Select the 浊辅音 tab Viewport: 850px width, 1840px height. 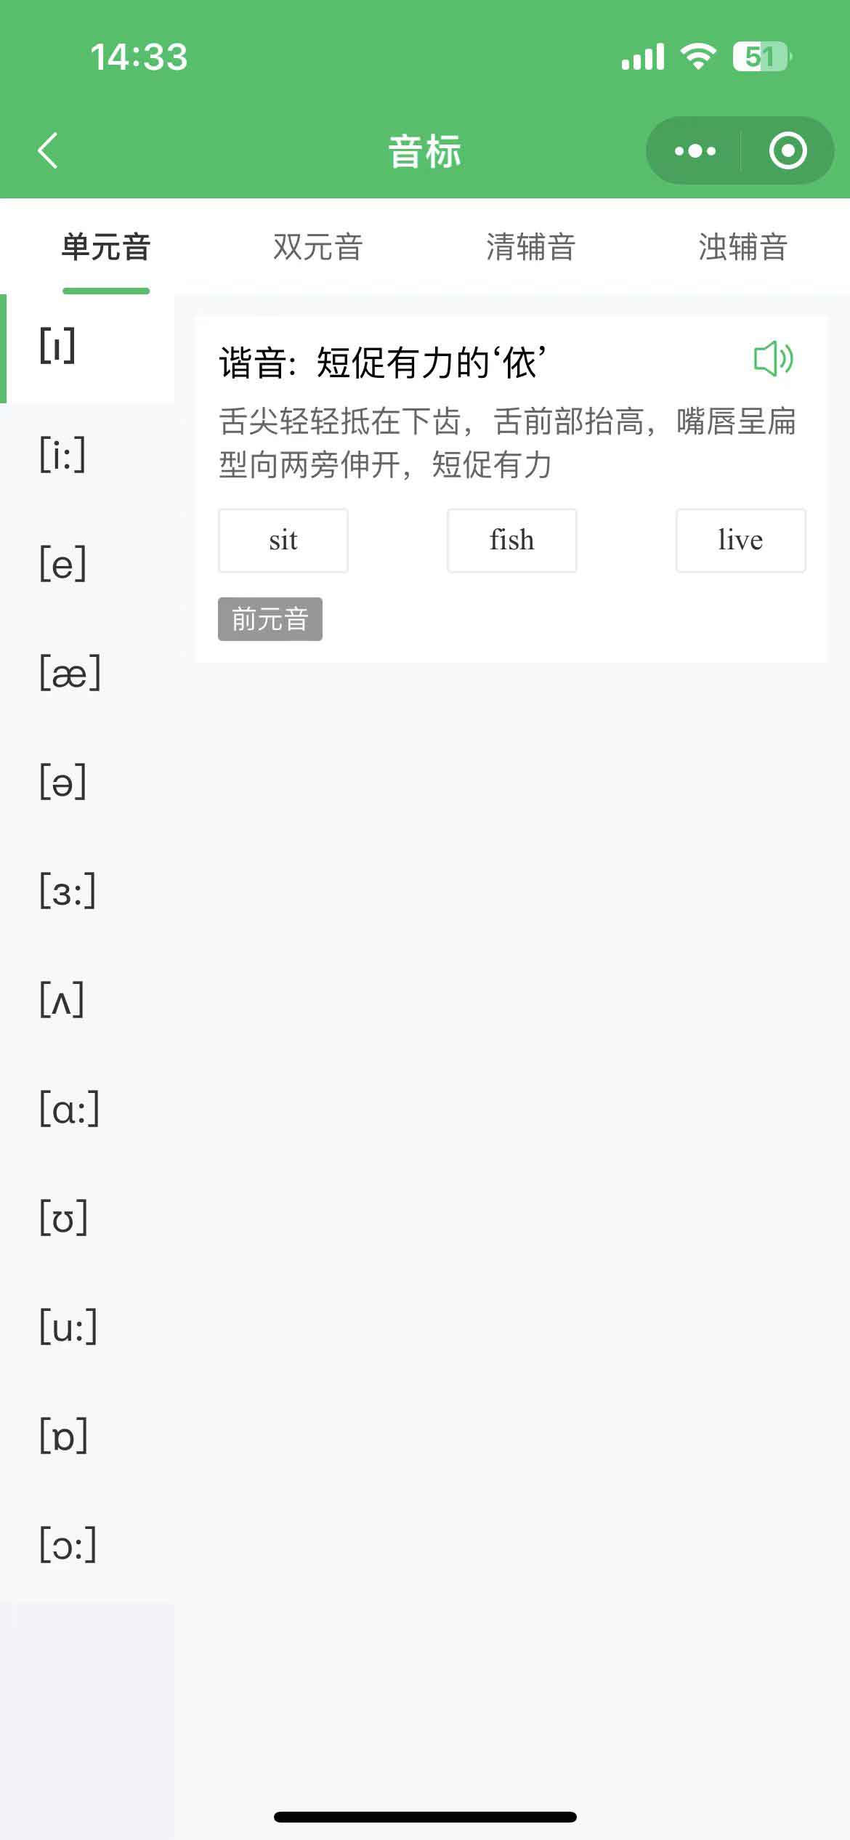pyautogui.click(x=742, y=247)
